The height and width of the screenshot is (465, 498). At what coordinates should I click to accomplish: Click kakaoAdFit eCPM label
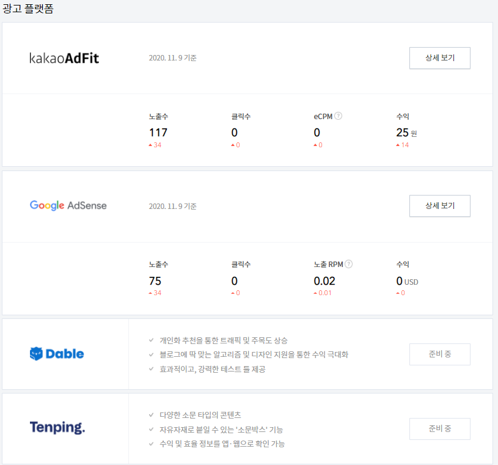point(323,116)
